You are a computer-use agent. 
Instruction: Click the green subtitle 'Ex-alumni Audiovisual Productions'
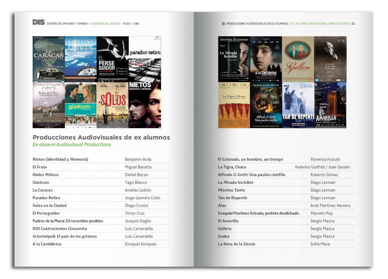coord(72,145)
